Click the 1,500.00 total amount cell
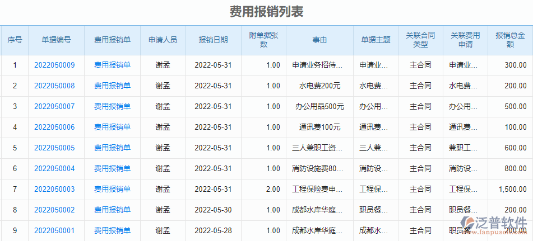 512,189
